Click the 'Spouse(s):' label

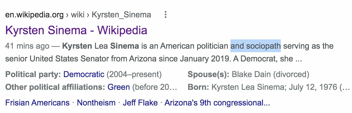click(208, 74)
